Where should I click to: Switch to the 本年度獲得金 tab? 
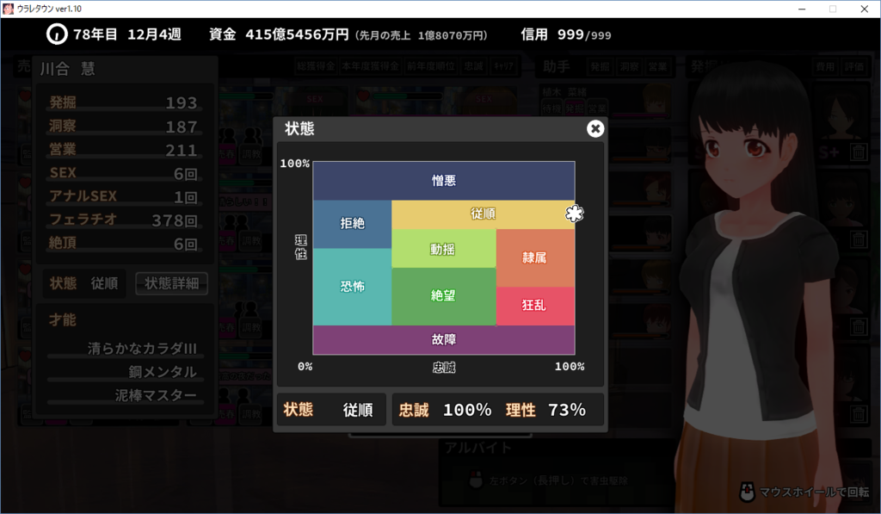370,66
